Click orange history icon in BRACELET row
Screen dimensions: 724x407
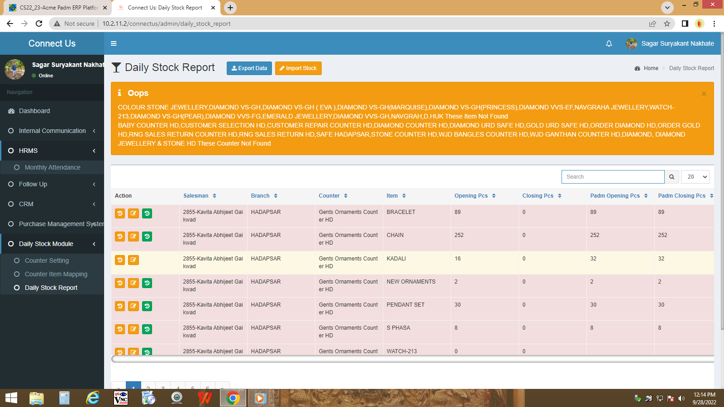coord(120,213)
